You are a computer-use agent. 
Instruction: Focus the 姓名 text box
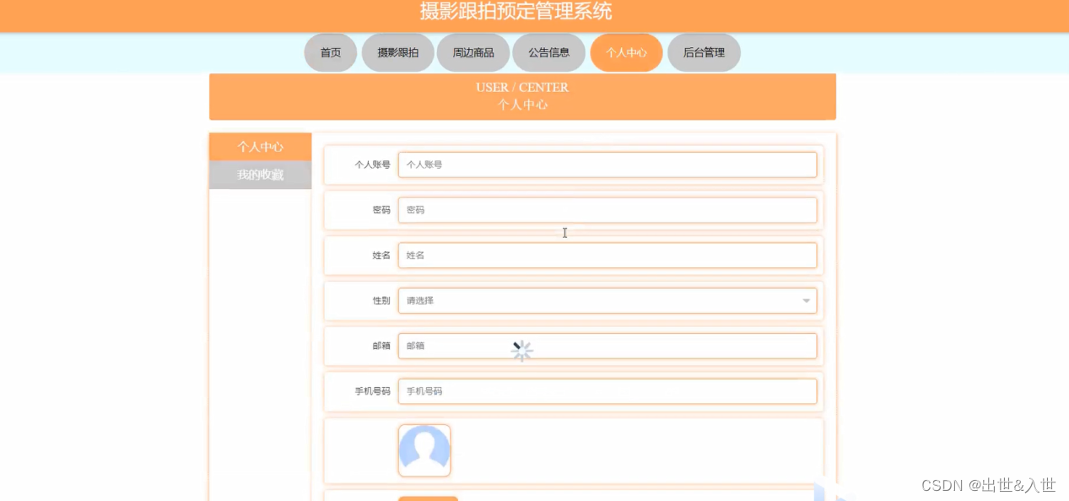(x=607, y=255)
